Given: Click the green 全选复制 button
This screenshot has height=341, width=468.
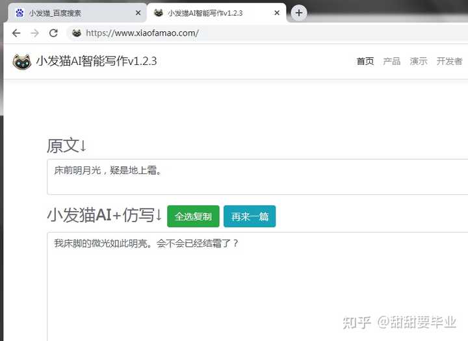Looking at the screenshot, I should 193,216.
